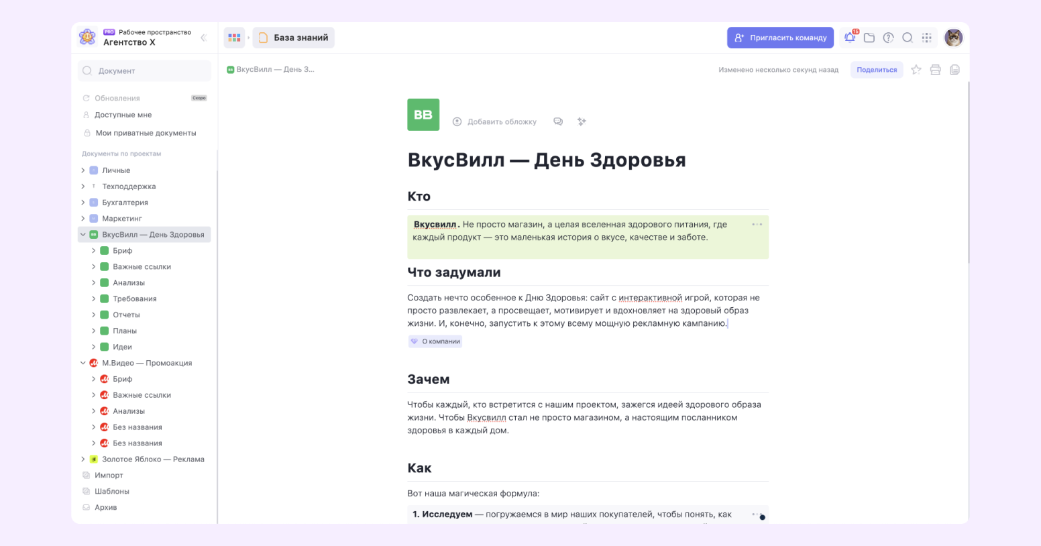The width and height of the screenshot is (1041, 546).
Task: Click the folder icon in the top bar
Action: tap(869, 38)
